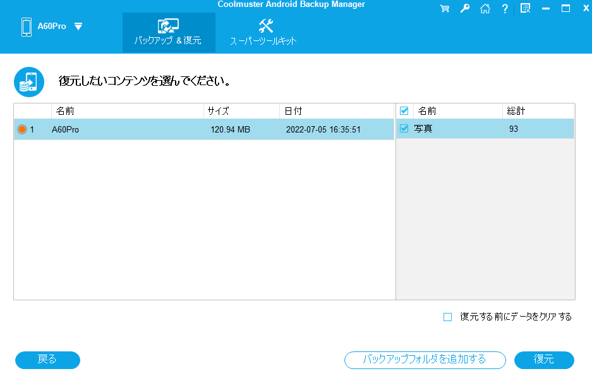This screenshot has width=592, height=376.
Task: Click the blue restore database icon
Action: click(29, 82)
